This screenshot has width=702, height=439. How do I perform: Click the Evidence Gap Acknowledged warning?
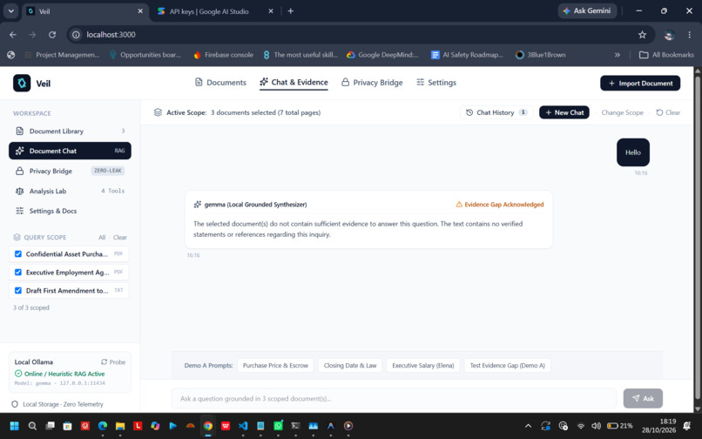tap(500, 205)
